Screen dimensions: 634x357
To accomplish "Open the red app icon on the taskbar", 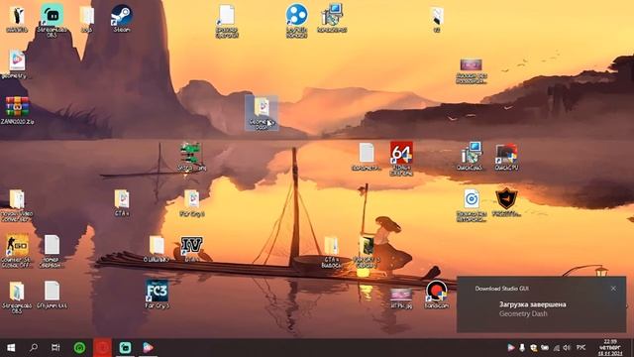I will [102, 348].
